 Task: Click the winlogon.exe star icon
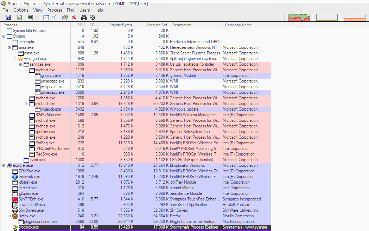coord(21,59)
